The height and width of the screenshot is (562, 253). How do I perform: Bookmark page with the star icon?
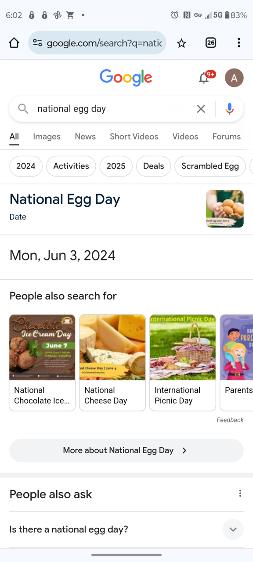coord(181,43)
